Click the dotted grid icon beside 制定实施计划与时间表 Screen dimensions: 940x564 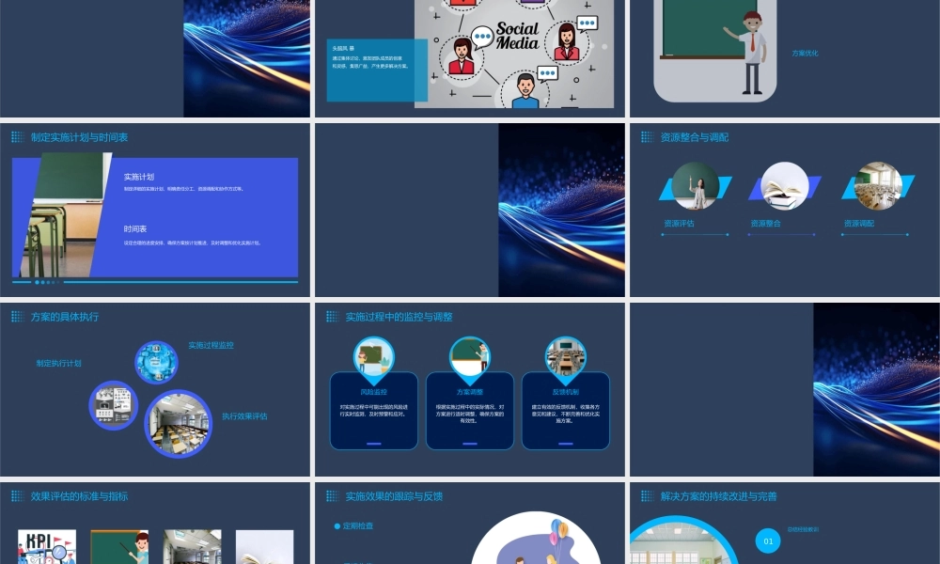pos(18,137)
